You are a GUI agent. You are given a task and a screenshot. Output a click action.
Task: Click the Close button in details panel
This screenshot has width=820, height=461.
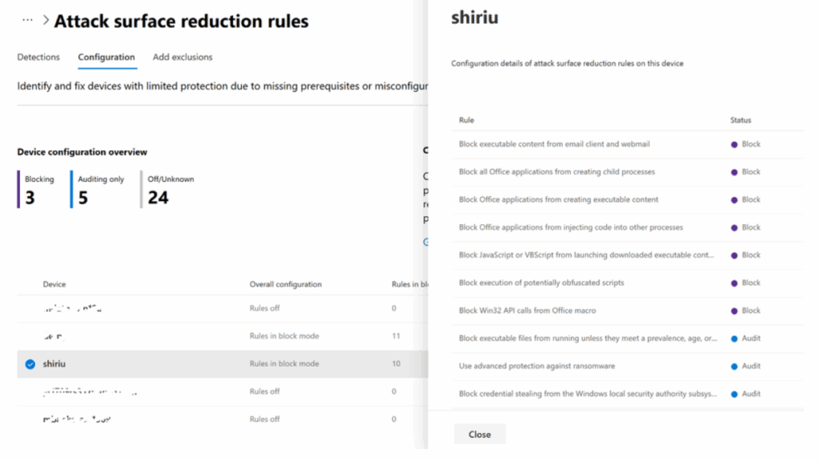point(480,435)
